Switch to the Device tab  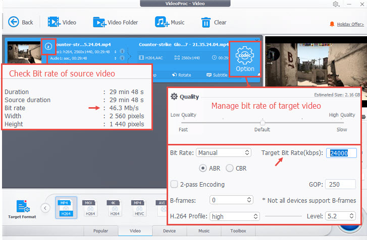pyautogui.click(x=170, y=230)
